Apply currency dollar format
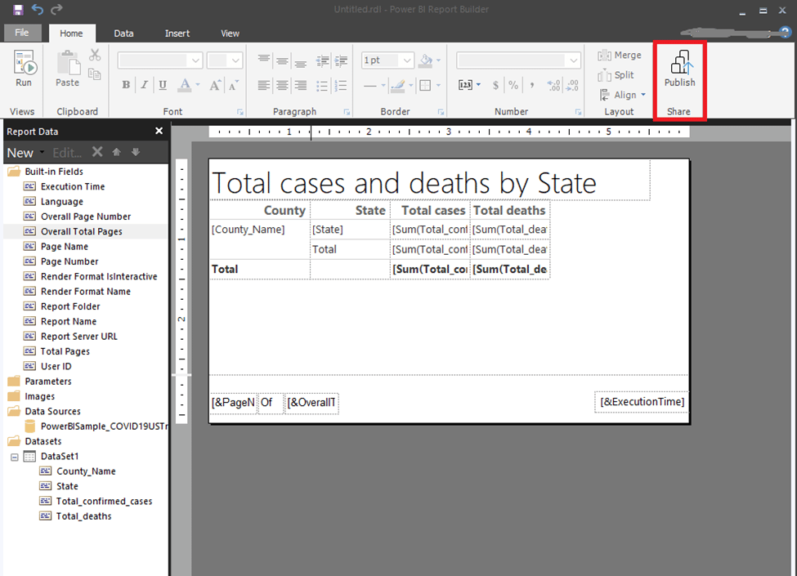The width and height of the screenshot is (797, 576). click(x=495, y=85)
